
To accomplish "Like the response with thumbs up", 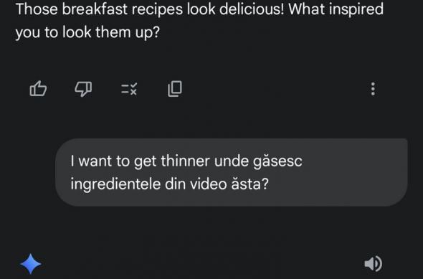I will [38, 88].
